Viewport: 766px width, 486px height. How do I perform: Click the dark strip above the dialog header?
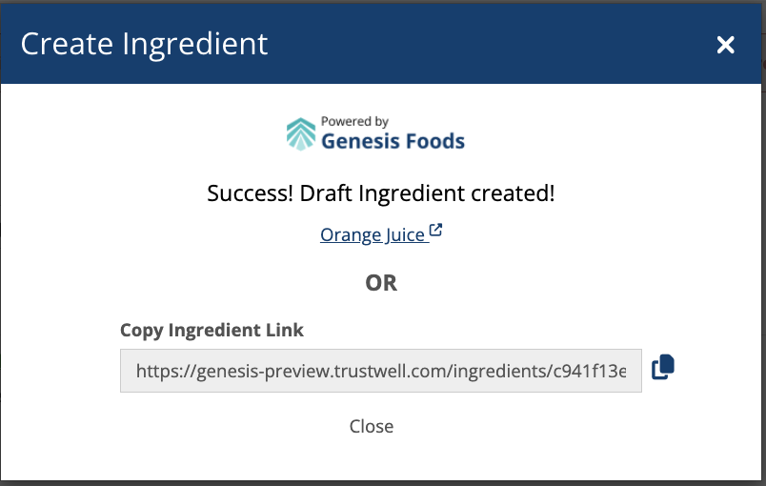point(381,1)
